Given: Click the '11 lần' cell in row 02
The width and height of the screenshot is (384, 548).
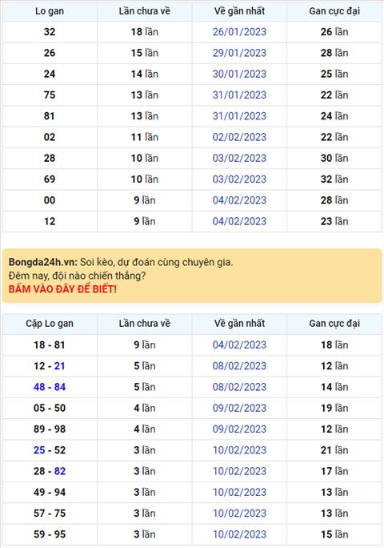Looking at the screenshot, I should (145, 137).
